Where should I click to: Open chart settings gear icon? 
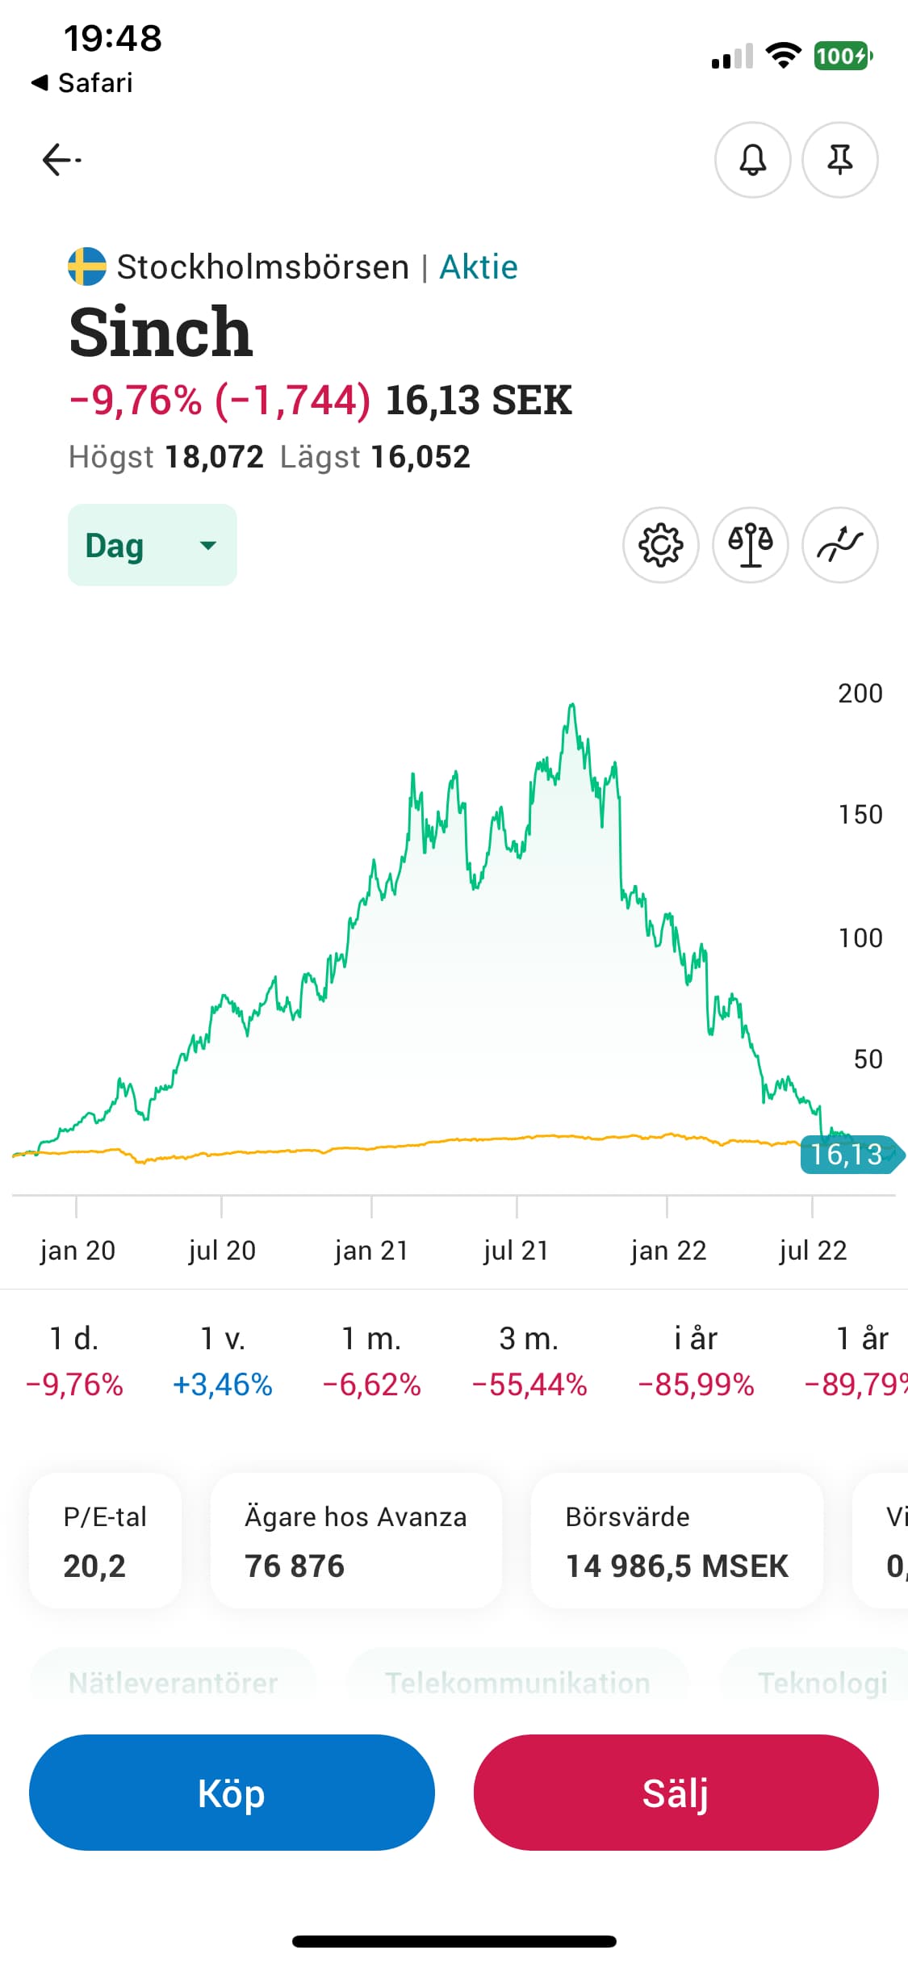660,545
